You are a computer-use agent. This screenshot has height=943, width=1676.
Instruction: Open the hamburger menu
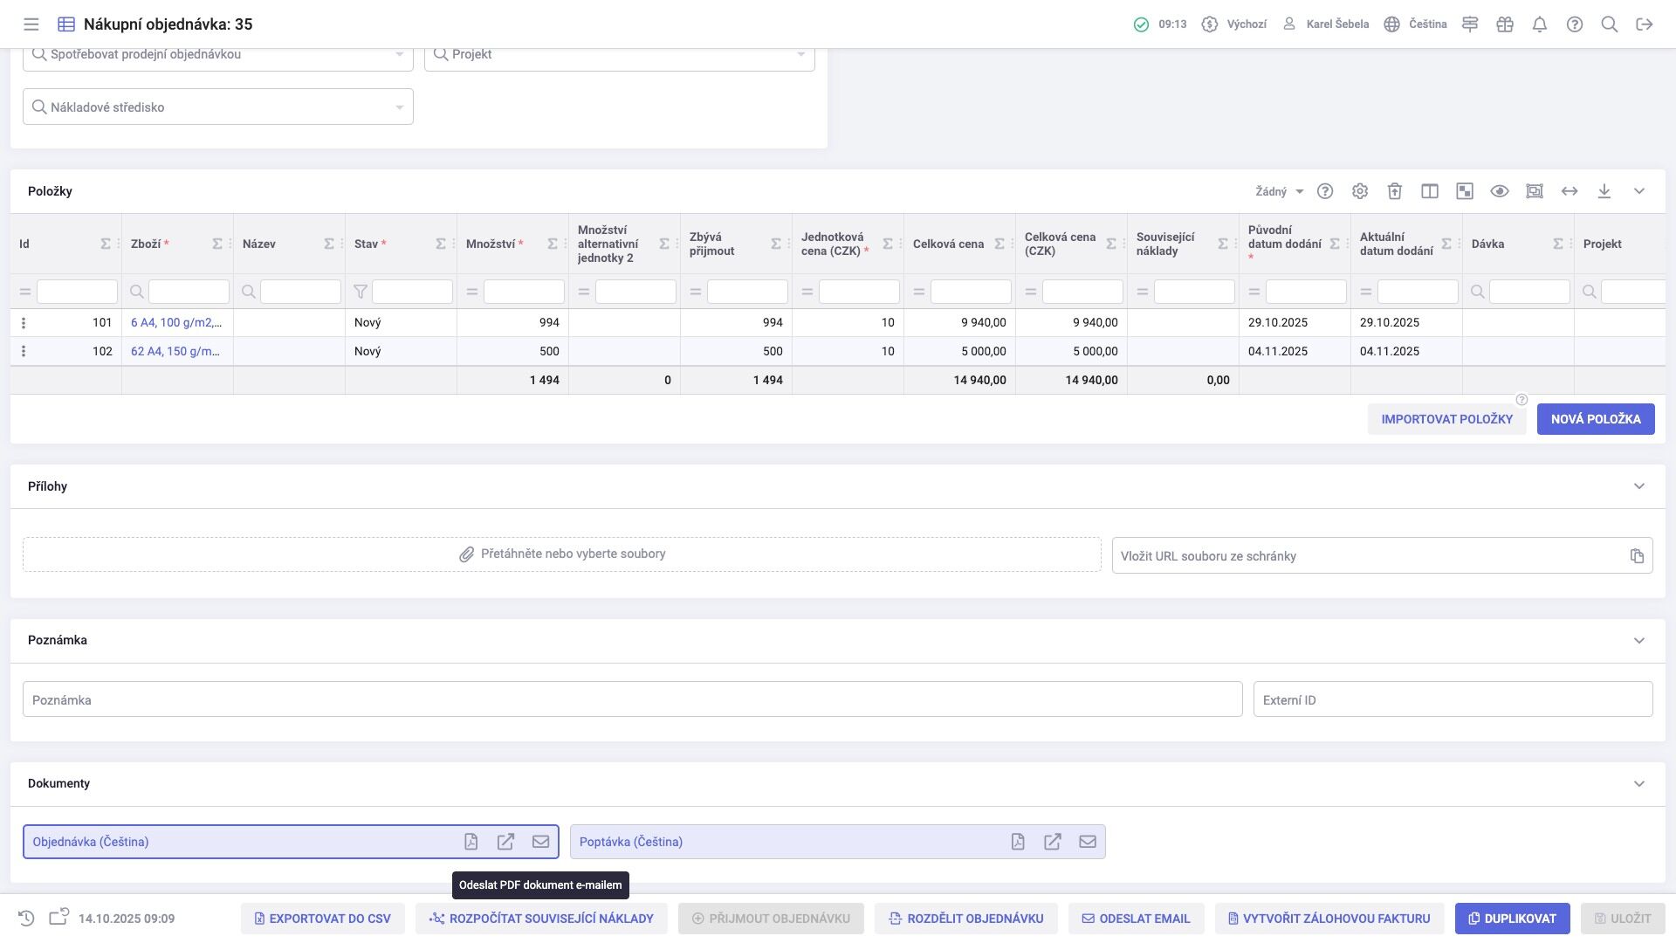[x=31, y=24]
